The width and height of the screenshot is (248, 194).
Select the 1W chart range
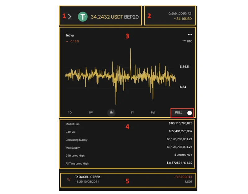91,112
